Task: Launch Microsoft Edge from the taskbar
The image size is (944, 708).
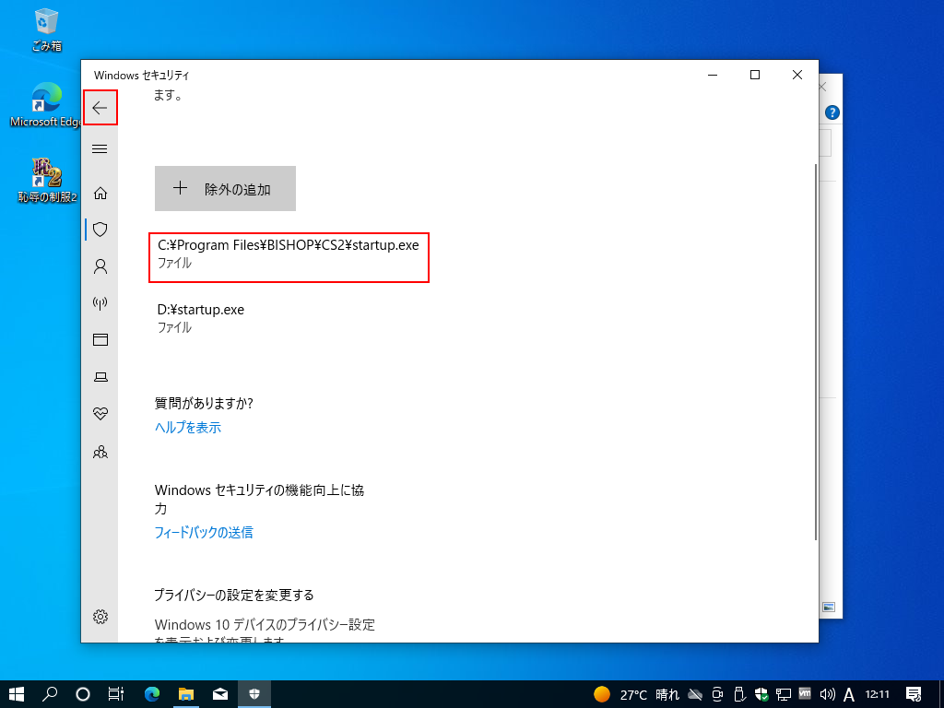Action: (152, 694)
